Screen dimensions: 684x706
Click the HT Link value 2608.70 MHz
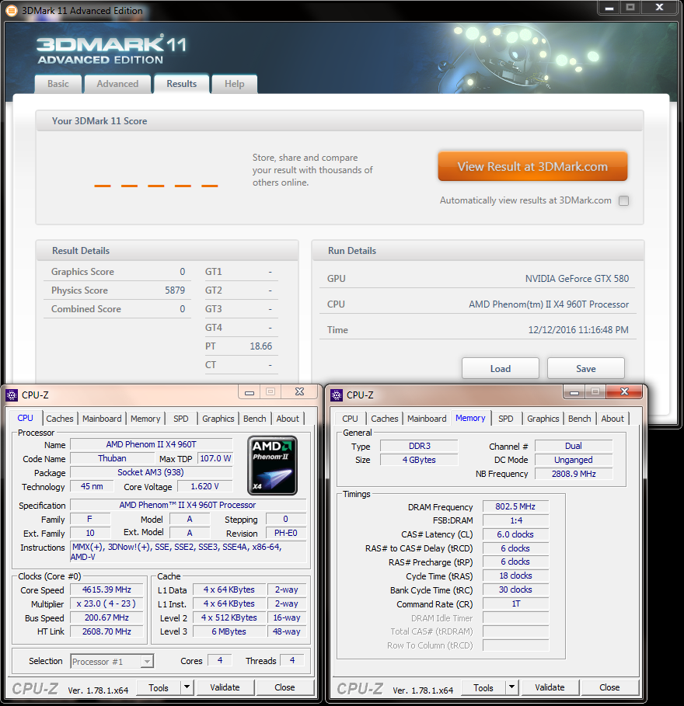pyautogui.click(x=106, y=631)
